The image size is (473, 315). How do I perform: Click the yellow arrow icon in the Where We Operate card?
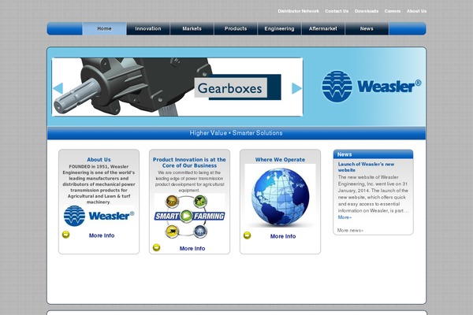[247, 235]
